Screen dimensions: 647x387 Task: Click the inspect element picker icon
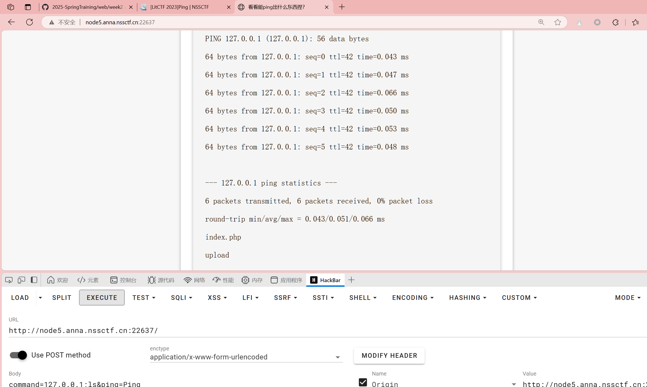pos(9,280)
